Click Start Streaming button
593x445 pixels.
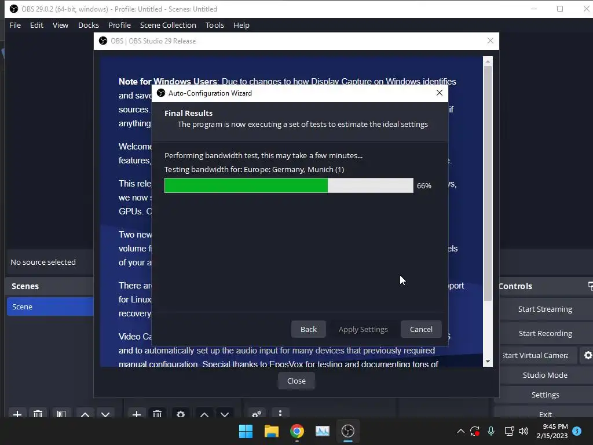coord(545,309)
